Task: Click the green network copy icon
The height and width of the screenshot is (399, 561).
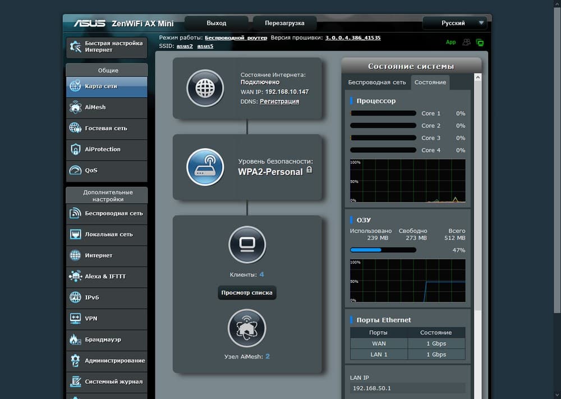Action: 480,43
